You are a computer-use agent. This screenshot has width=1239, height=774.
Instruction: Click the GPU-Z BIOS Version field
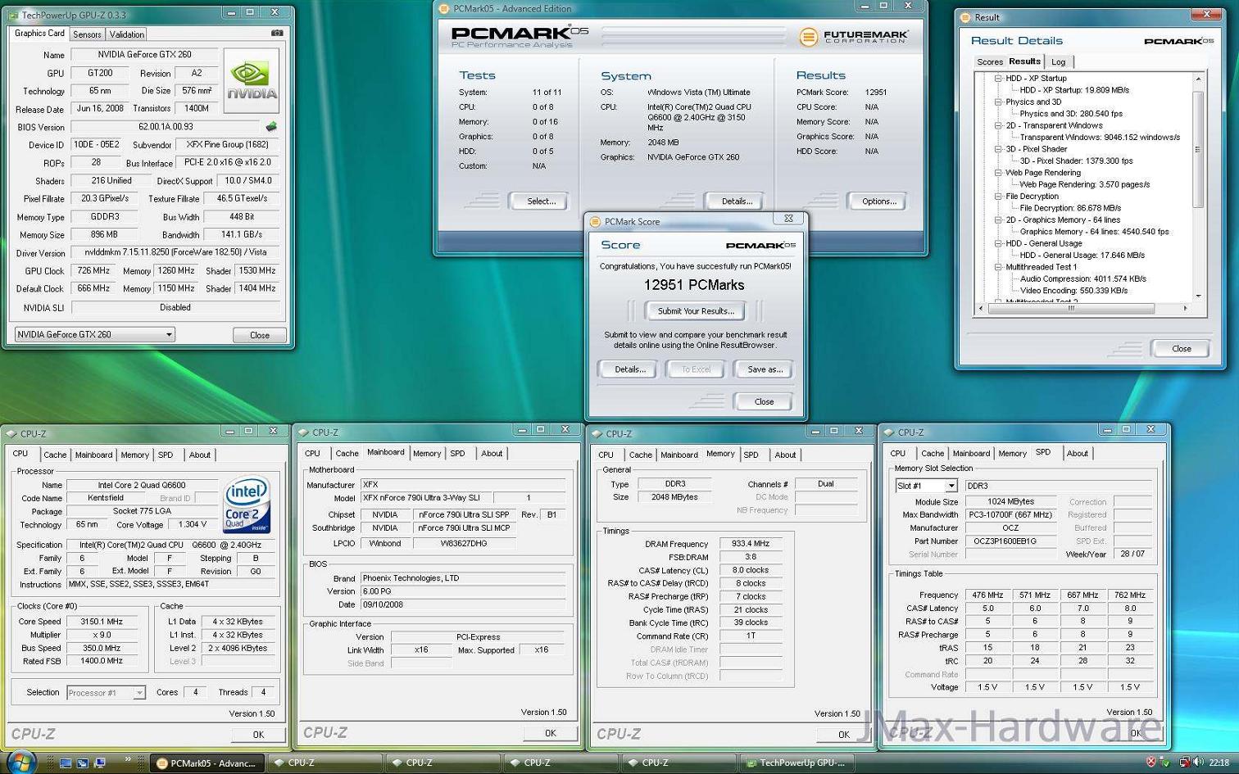(x=166, y=127)
